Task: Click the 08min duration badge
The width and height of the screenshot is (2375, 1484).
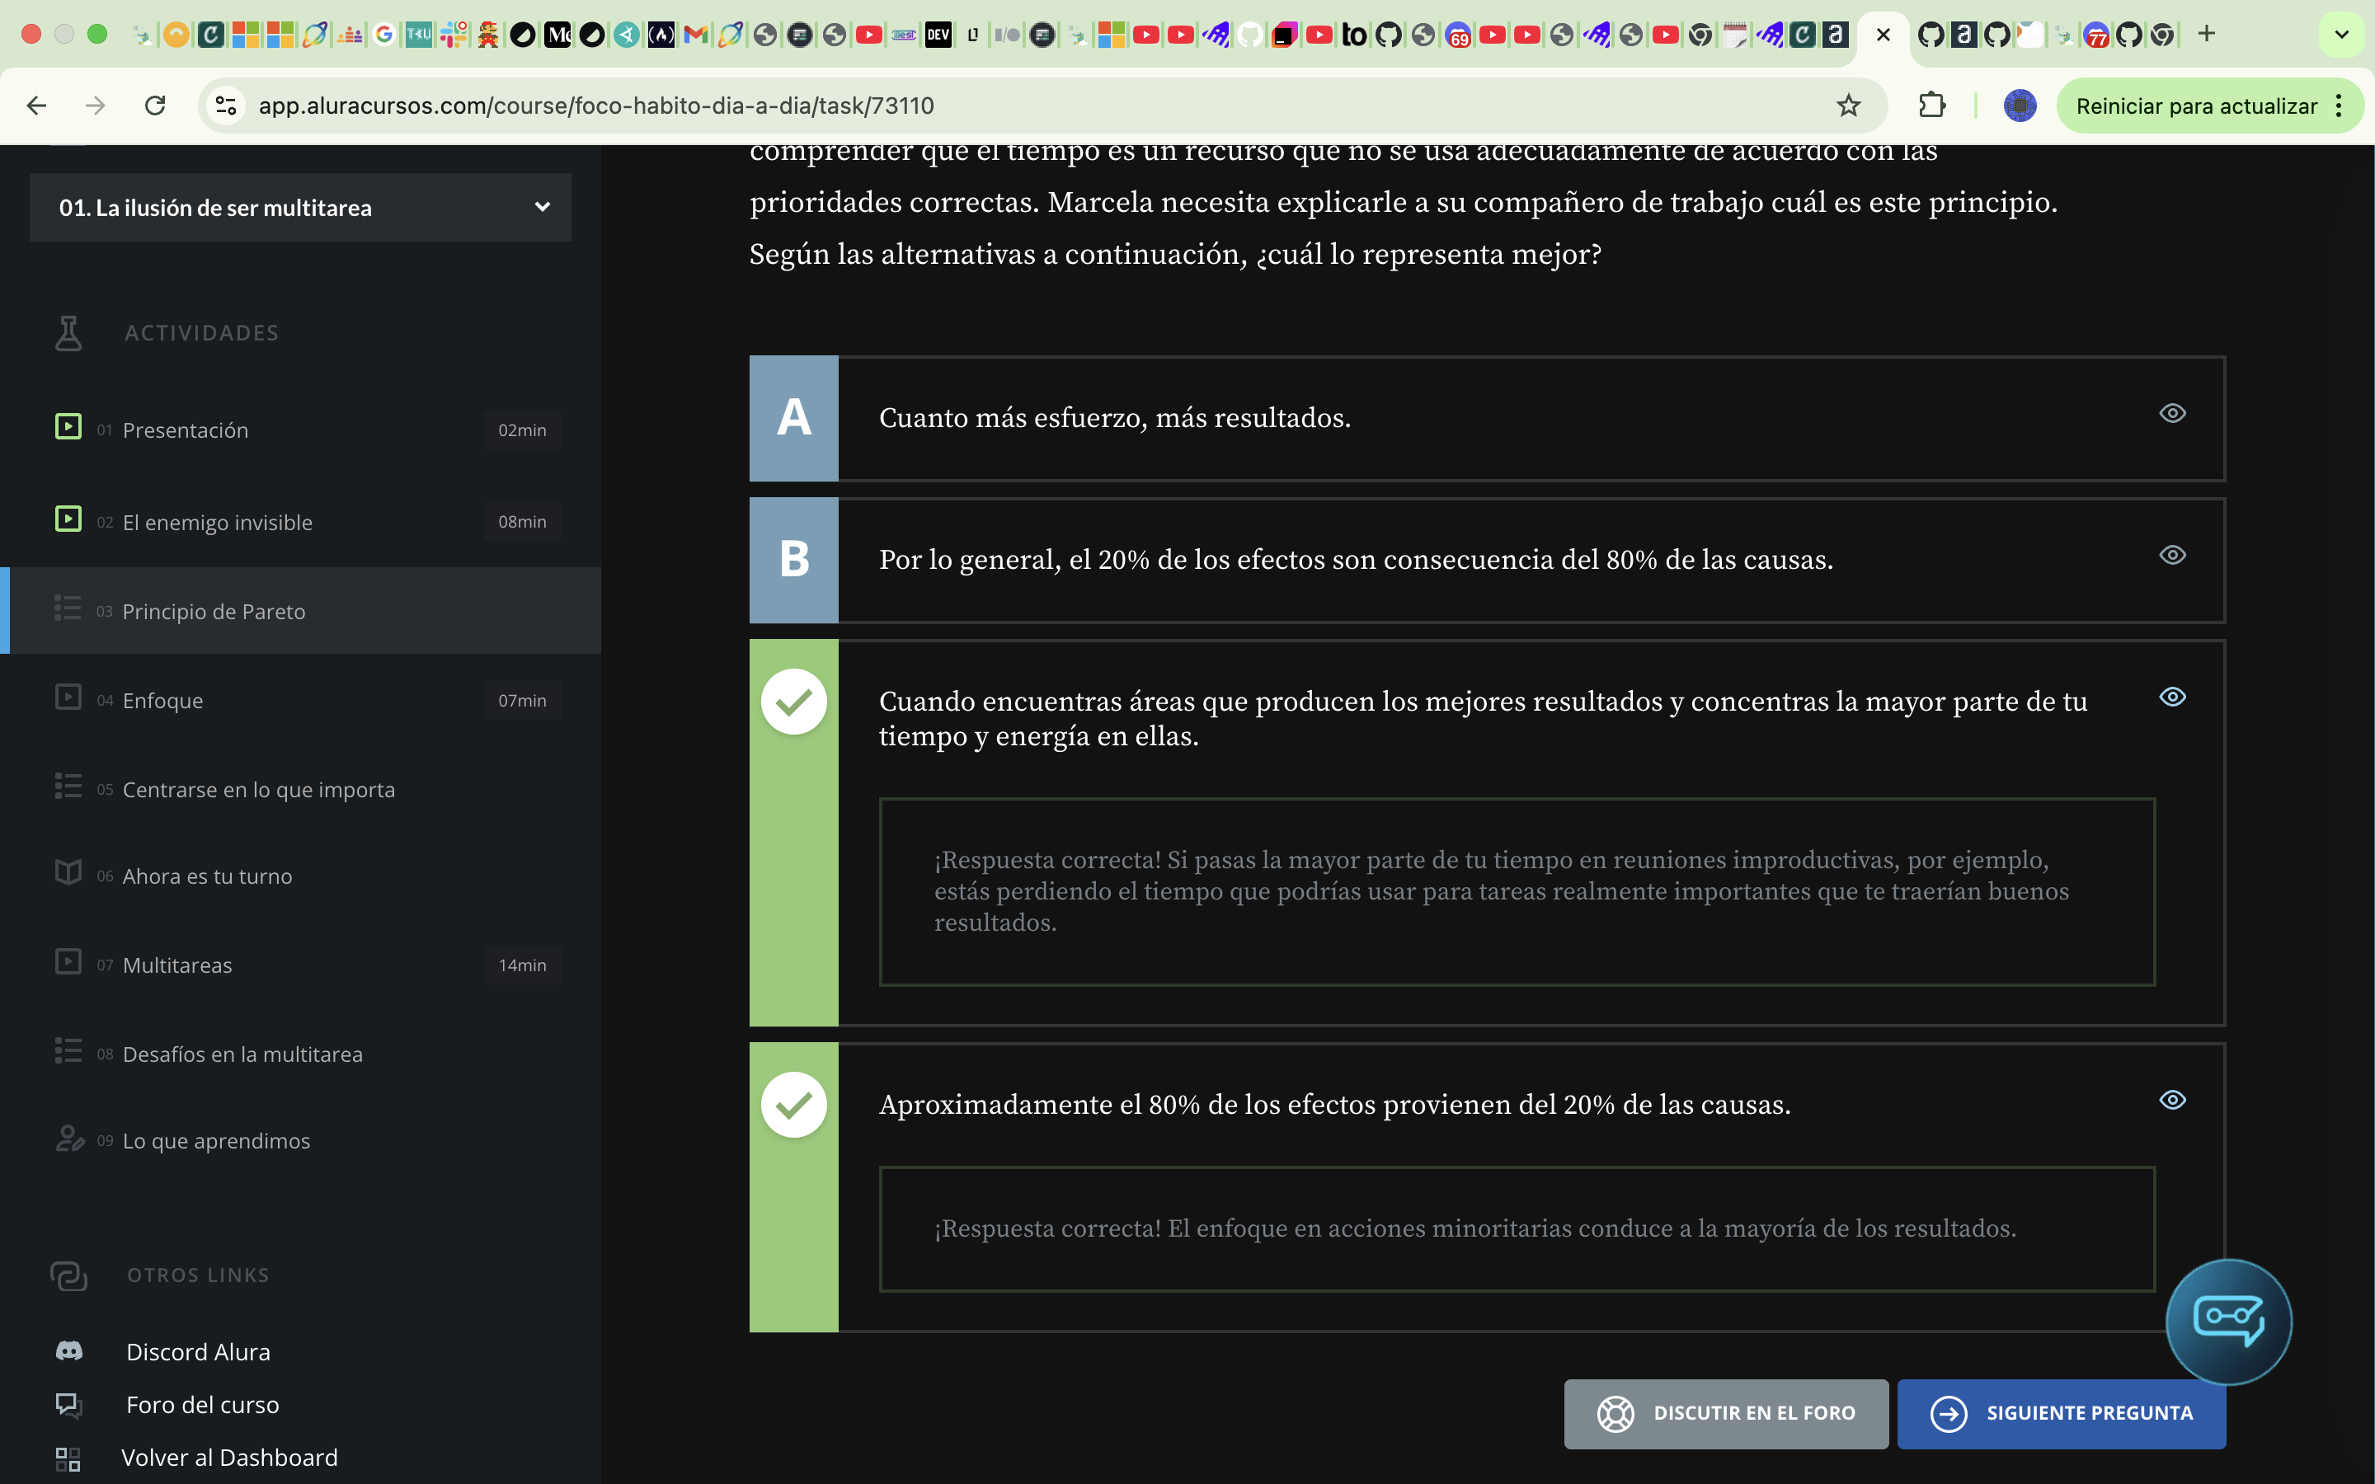Action: click(x=522, y=521)
